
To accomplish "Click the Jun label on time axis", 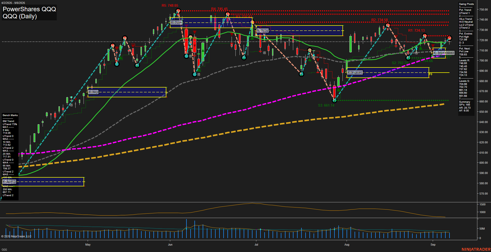I will tap(170, 245).
